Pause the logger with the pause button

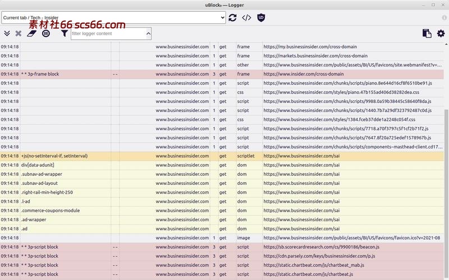click(x=46, y=34)
